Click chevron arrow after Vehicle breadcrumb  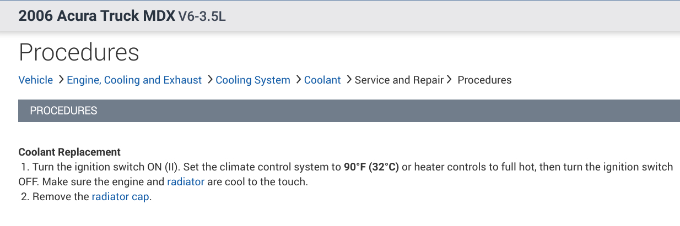[x=60, y=80]
